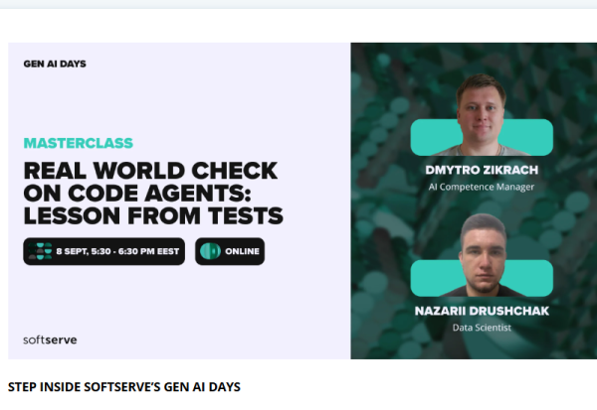Screen dimensions: 597x410
Task: Click the teal MASTERCLASS text
Action: coord(79,143)
